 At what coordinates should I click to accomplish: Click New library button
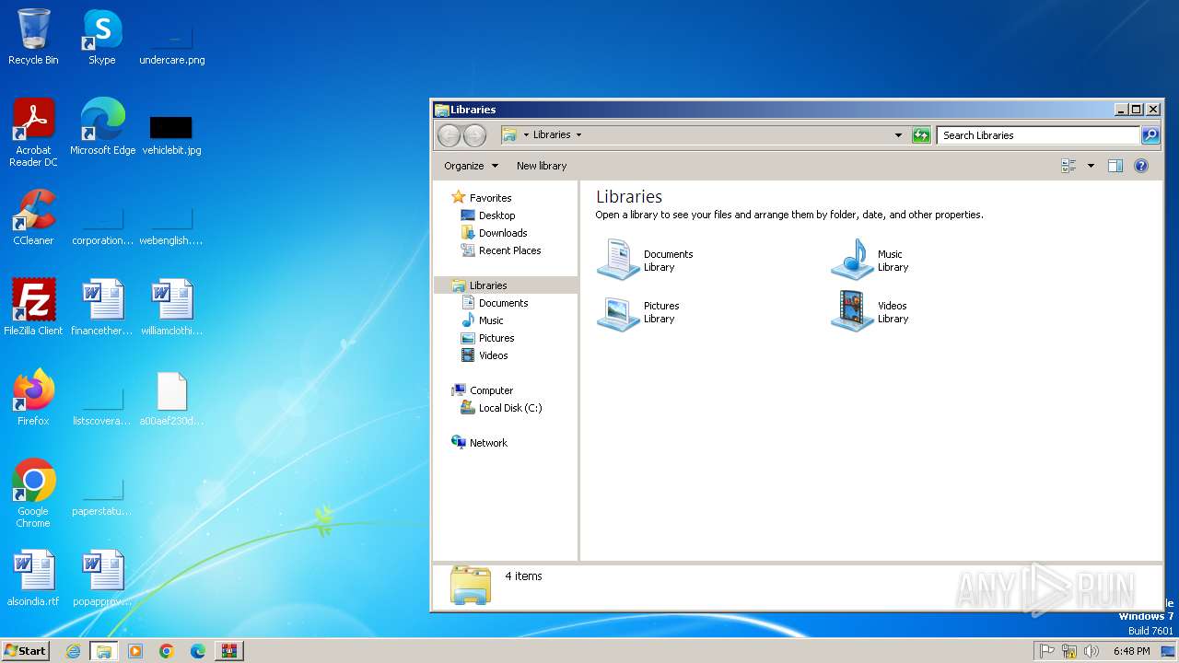click(x=542, y=166)
